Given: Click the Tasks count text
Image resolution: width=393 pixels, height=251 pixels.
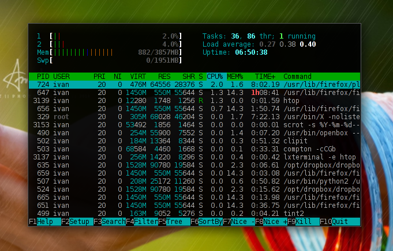Looking at the screenshot, I should [x=259, y=36].
